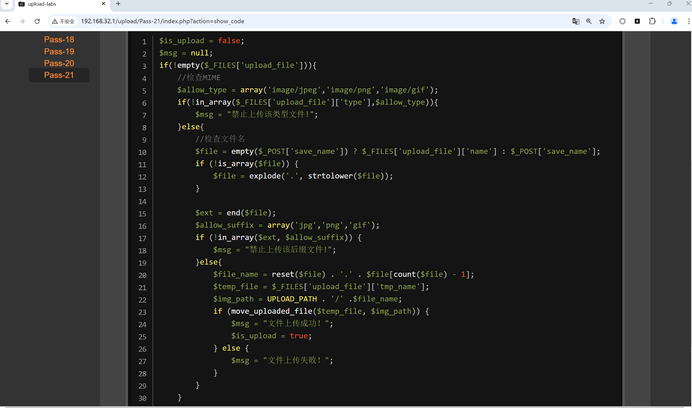The width and height of the screenshot is (692, 408).
Task: Go to the Pass-18 link
Action: point(59,40)
